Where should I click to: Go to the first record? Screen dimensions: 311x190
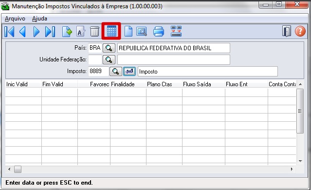click(9, 31)
